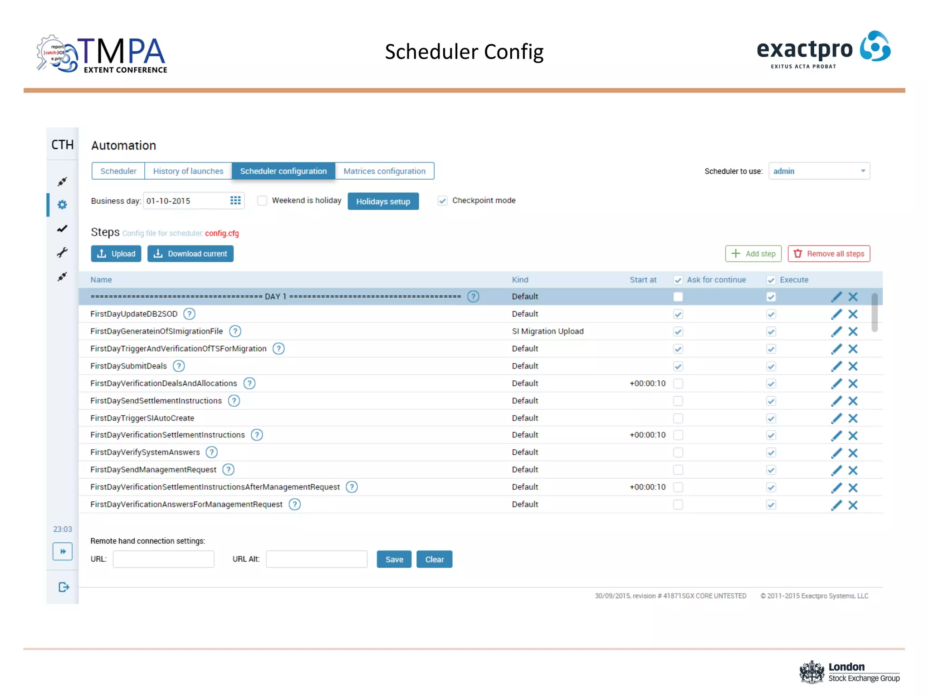929x697 pixels.
Task: Click the logout icon in sidebar
Action: click(64, 587)
